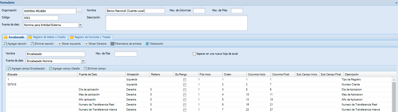Select the Mes de aplicación source cell
This screenshot has width=398, height=112.
[102, 95]
